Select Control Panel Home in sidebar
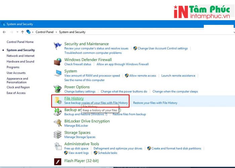 click(20, 42)
